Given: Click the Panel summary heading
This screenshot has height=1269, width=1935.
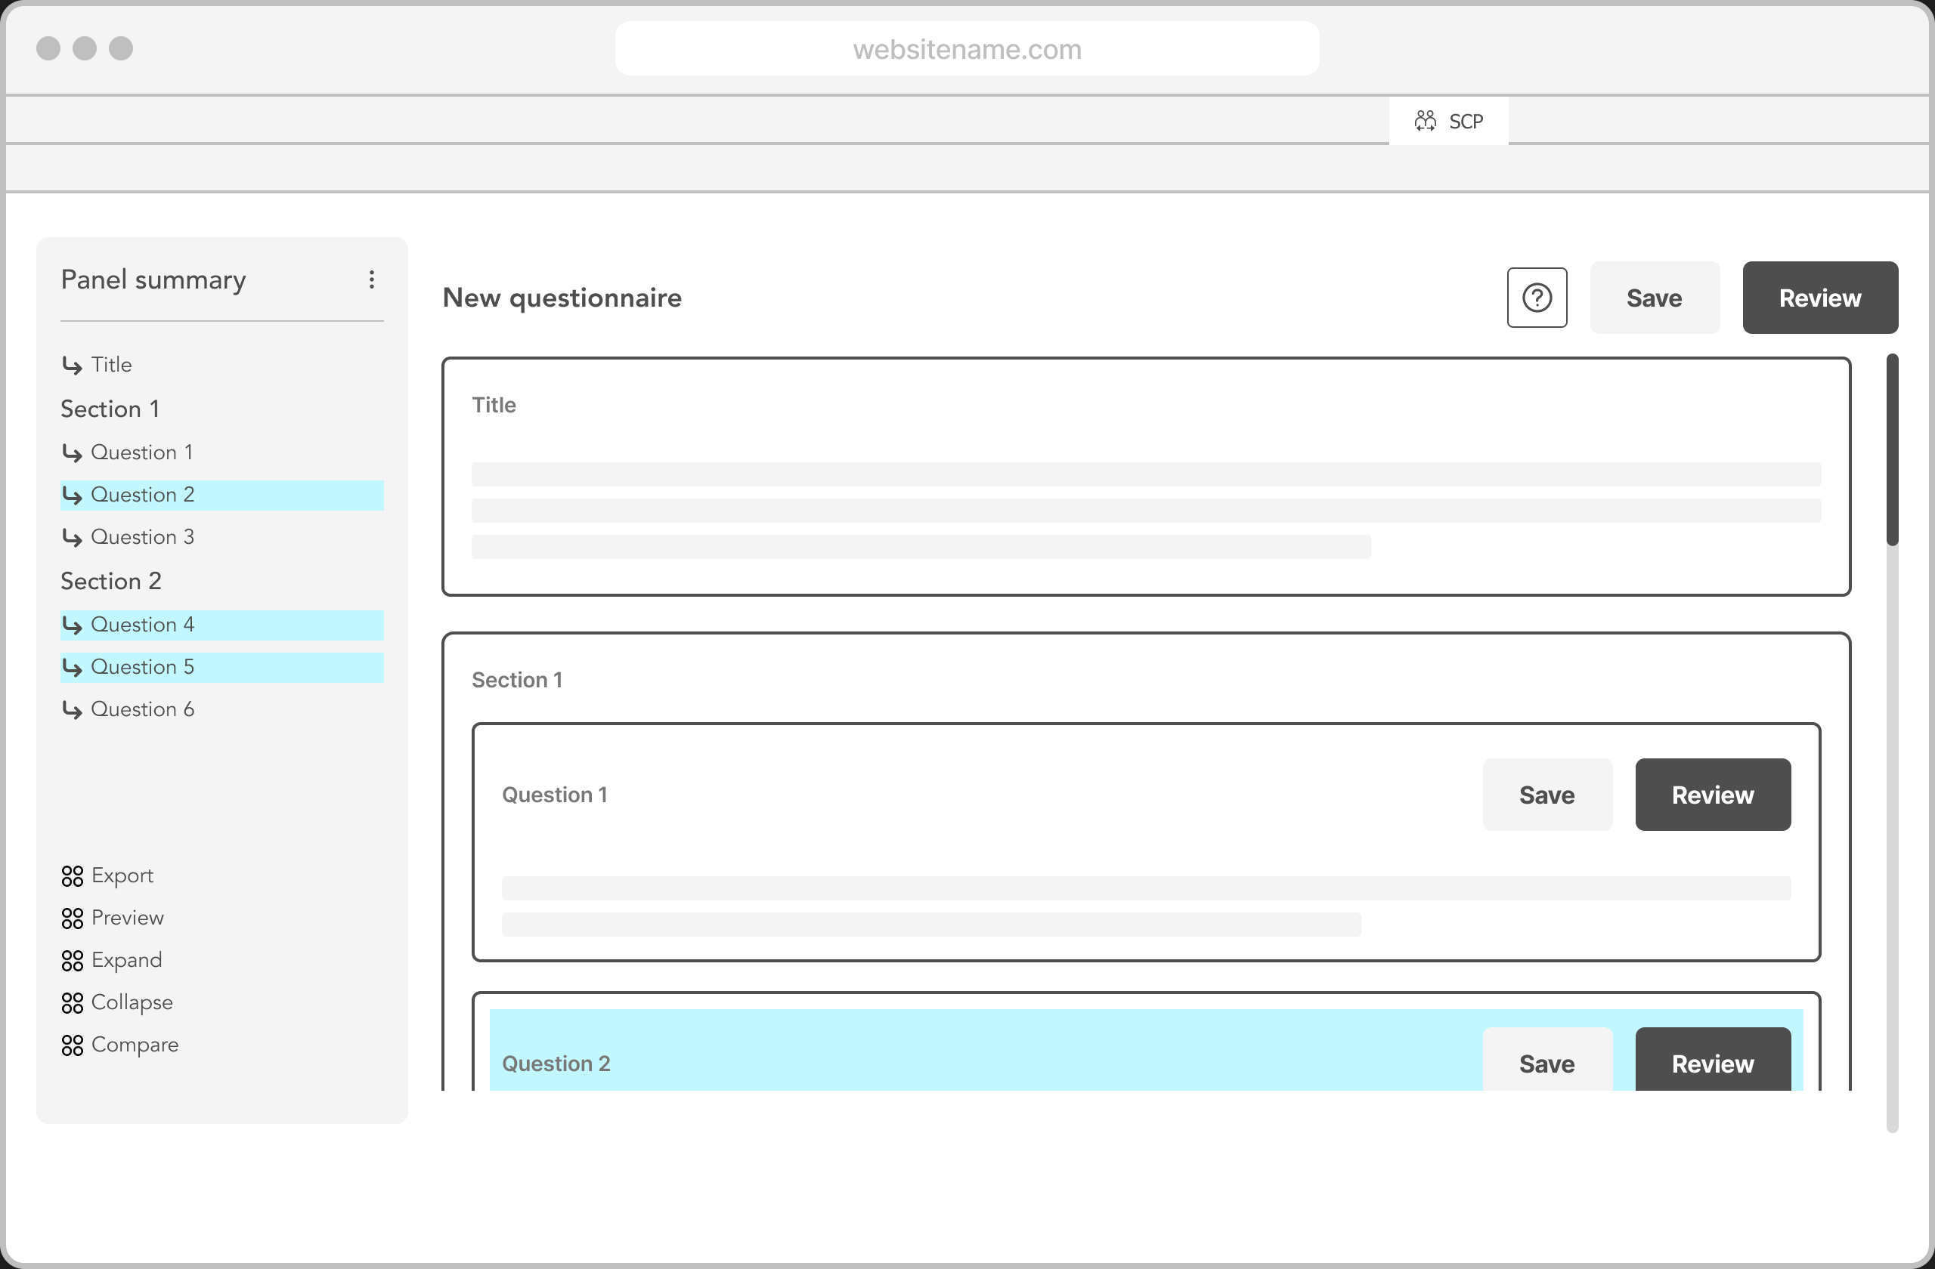Looking at the screenshot, I should (x=153, y=279).
